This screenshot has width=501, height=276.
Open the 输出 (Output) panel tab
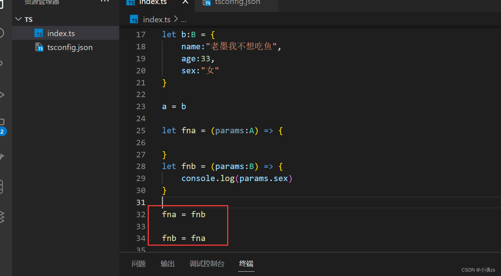[168, 264]
